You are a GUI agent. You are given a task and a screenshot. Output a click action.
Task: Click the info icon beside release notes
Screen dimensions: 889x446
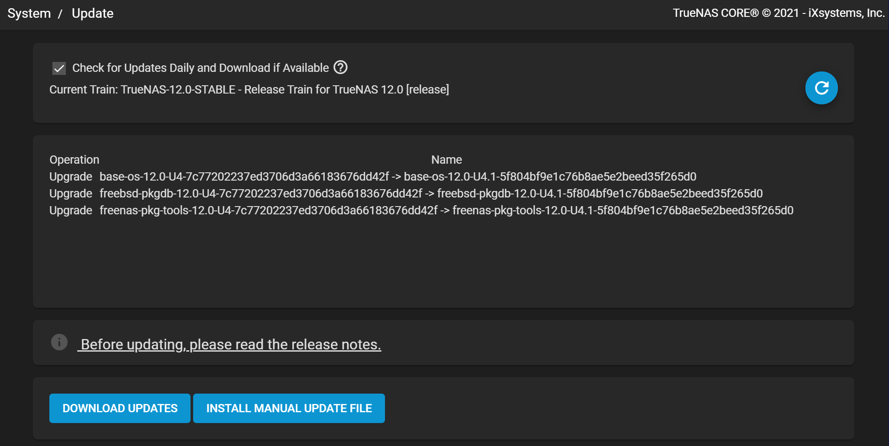(x=59, y=342)
